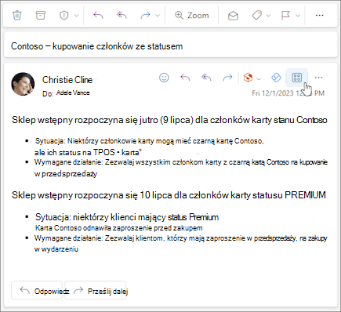Screen dimensions: 341x312
Task: Flag the message with the flag icon
Action: 285,16
